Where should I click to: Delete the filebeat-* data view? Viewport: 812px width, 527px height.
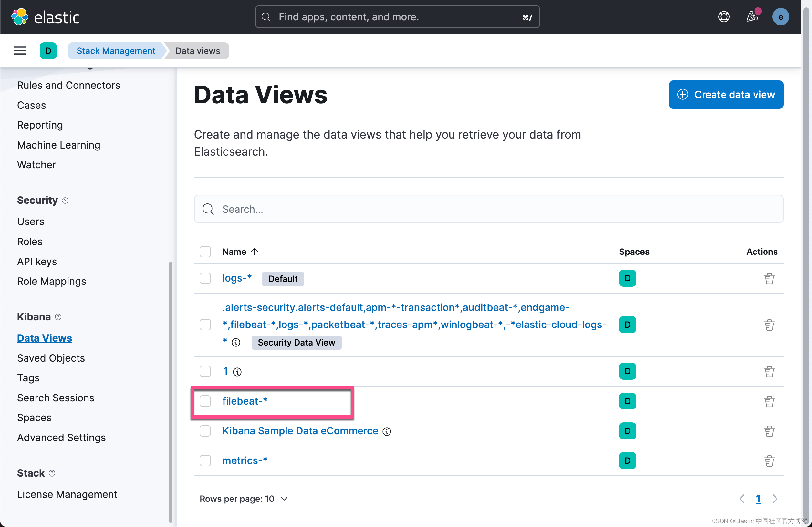pos(769,401)
